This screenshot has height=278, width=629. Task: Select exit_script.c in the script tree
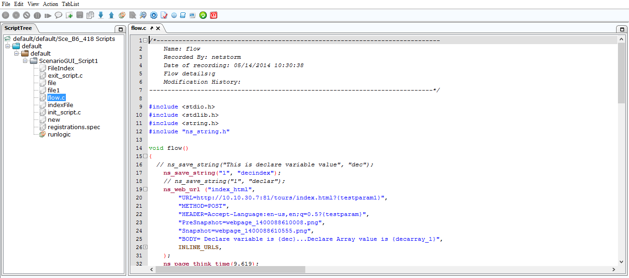tap(65, 75)
